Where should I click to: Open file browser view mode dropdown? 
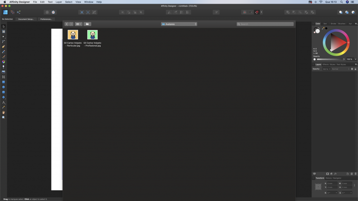point(78,24)
